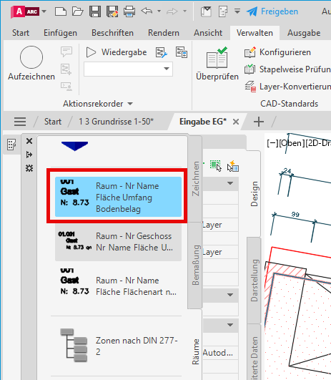Viewport: 331px width, 380px height.
Task: Open the Beschriften ribbon tab
Action: [112, 33]
